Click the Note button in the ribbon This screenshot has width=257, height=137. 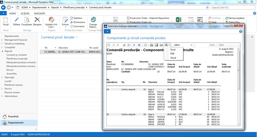pyautogui.click(x=212, y=22)
